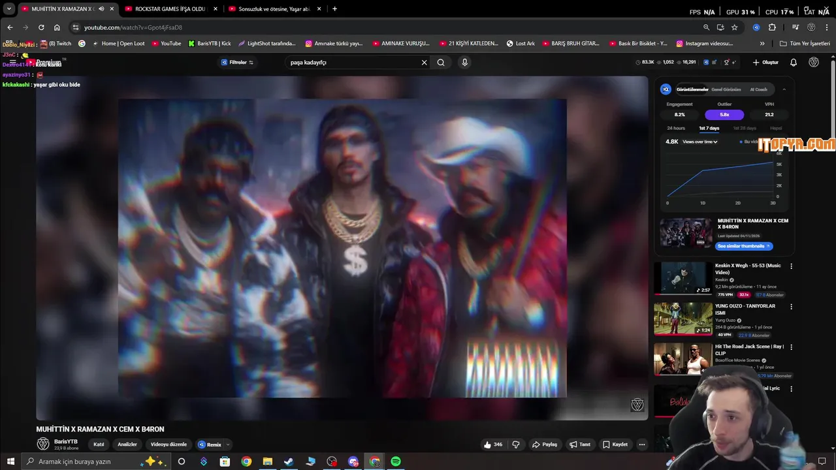Click the Remix button
Viewport: 836px width, 470px height.
[x=210, y=445]
